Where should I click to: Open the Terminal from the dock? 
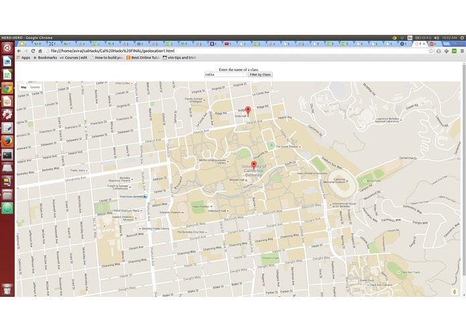point(7,155)
